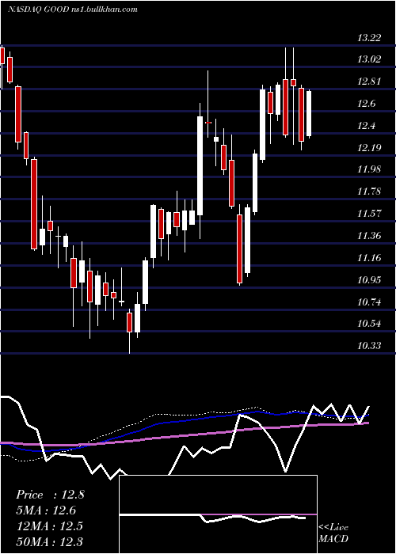This screenshot has width=396, height=554.
Task: Click the last white candlestick on the right
Action: [x=309, y=113]
